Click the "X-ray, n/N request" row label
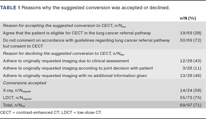 pyautogui.click(x=17, y=90)
